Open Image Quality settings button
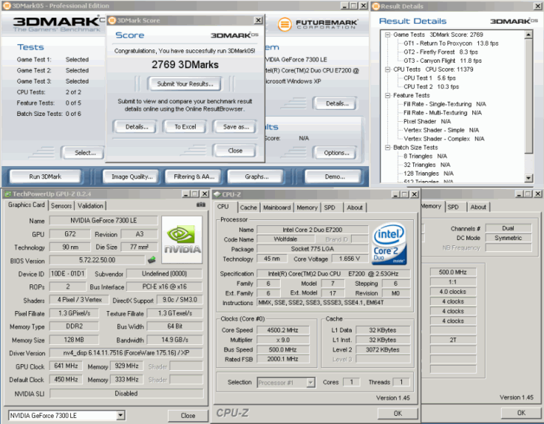544x424 pixels. [x=132, y=177]
